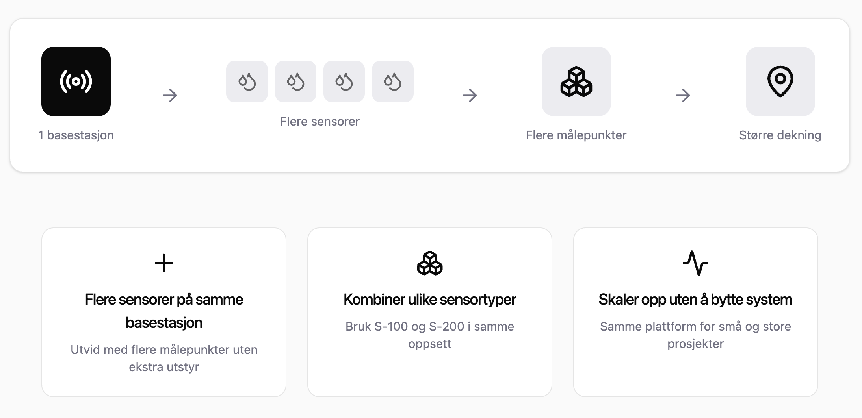
Task: Click the plus icon in first card
Action: 164,263
